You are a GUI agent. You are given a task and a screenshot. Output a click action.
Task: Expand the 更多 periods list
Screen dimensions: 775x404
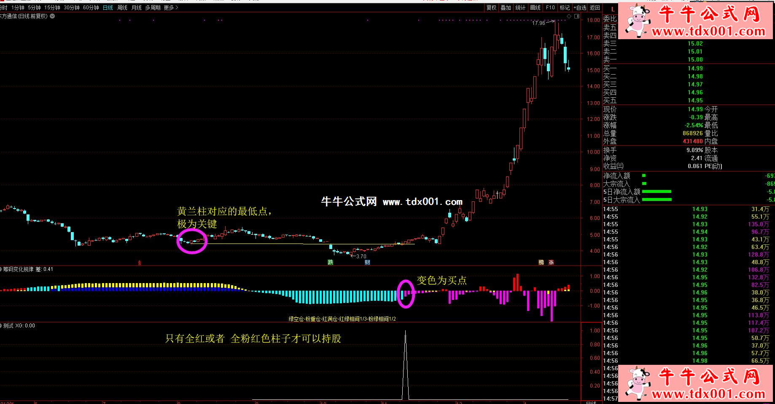171,8
